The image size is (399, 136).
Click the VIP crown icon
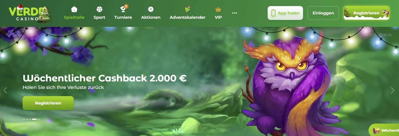pos(218,9)
